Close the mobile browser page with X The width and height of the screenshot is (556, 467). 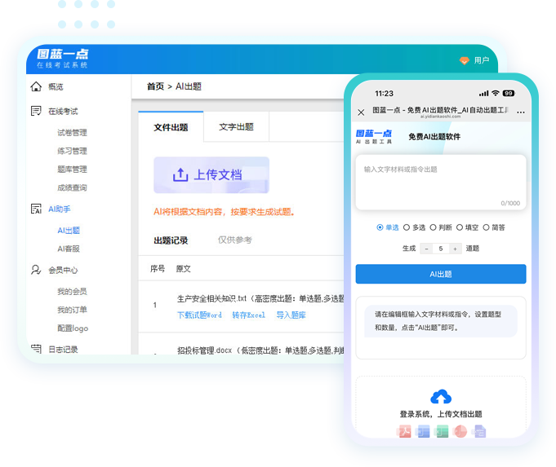[361, 112]
